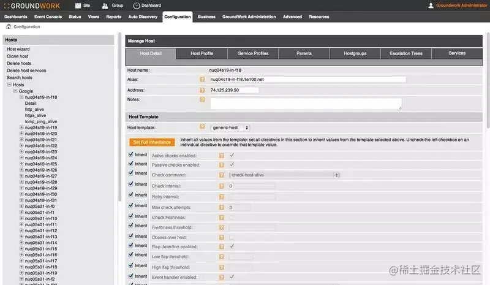Open help icon next to Alias
The width and height of the screenshot is (490, 285).
click(202, 80)
